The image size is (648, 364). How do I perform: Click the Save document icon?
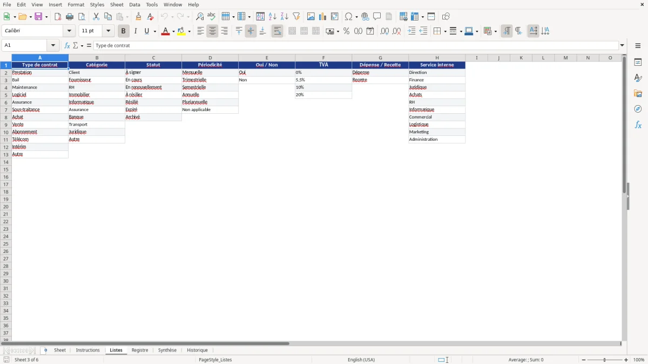point(38,16)
